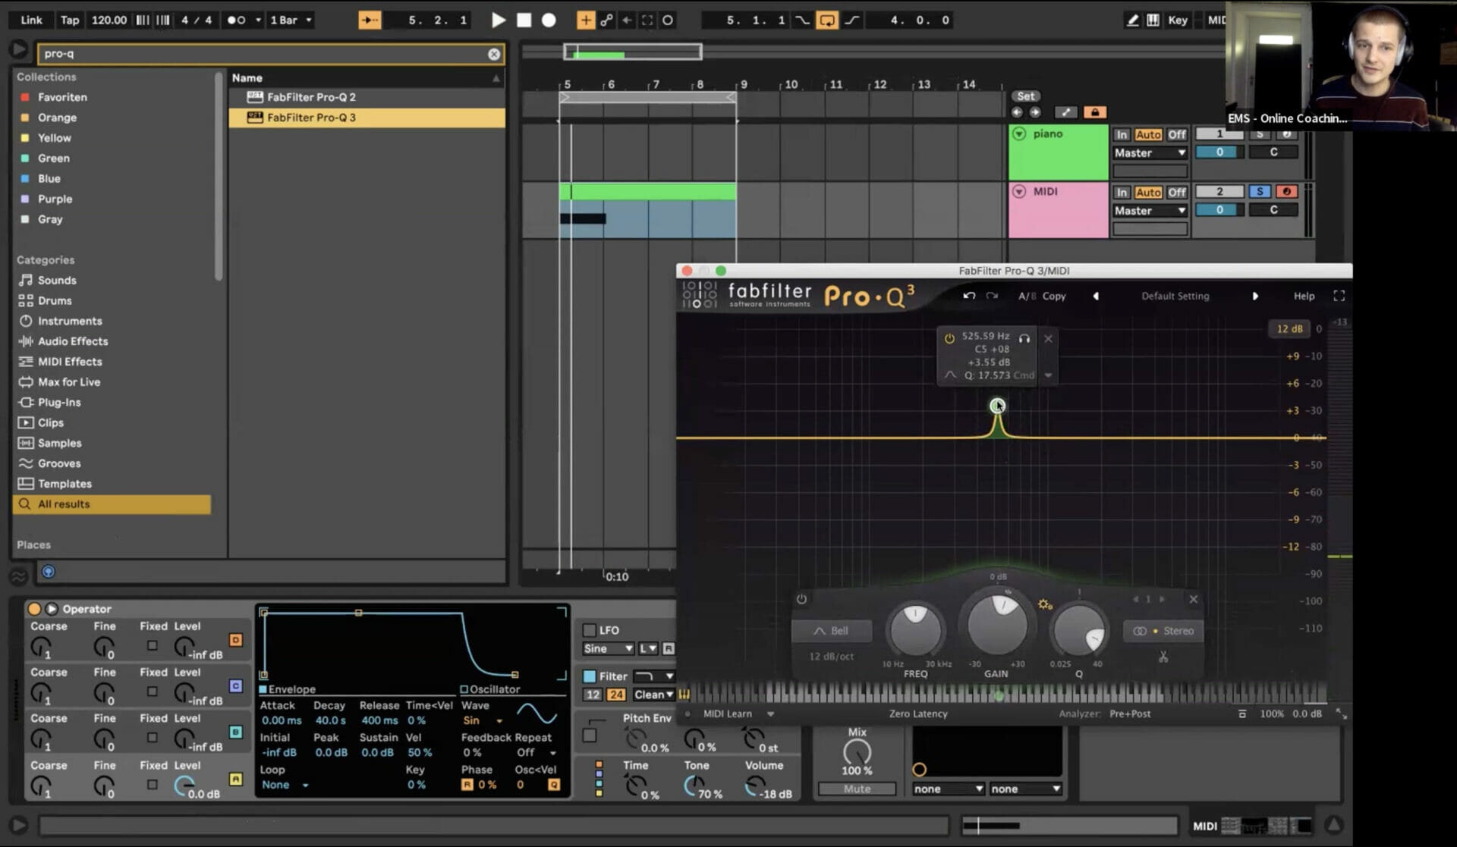Toggle the Draw Mode pencil icon
This screenshot has height=847, width=1457.
1132,20
